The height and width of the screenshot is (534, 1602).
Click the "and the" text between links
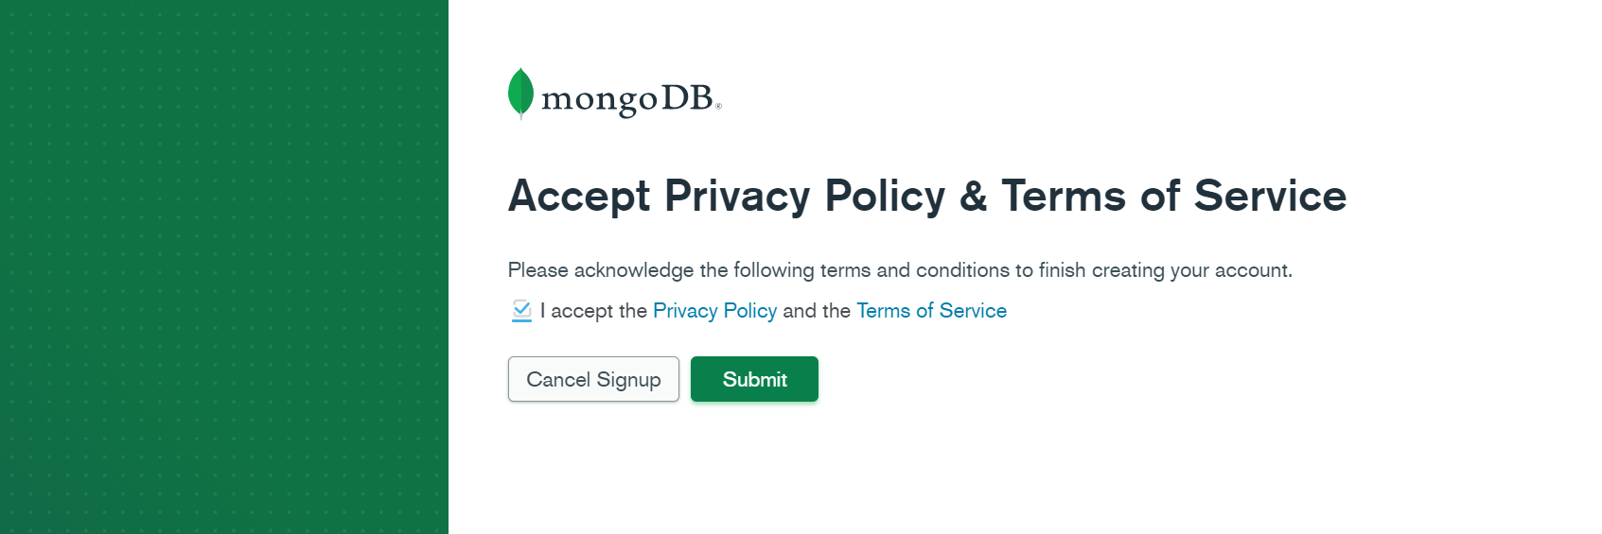(x=817, y=311)
